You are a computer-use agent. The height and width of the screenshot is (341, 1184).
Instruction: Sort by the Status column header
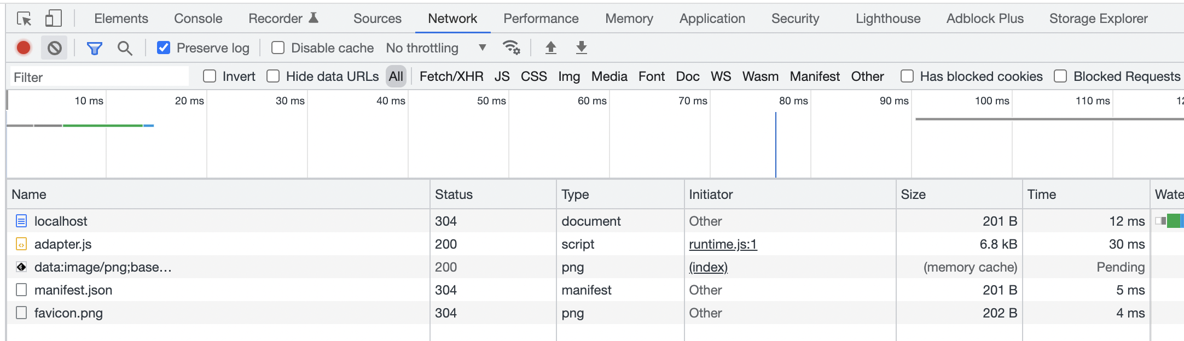(493, 195)
